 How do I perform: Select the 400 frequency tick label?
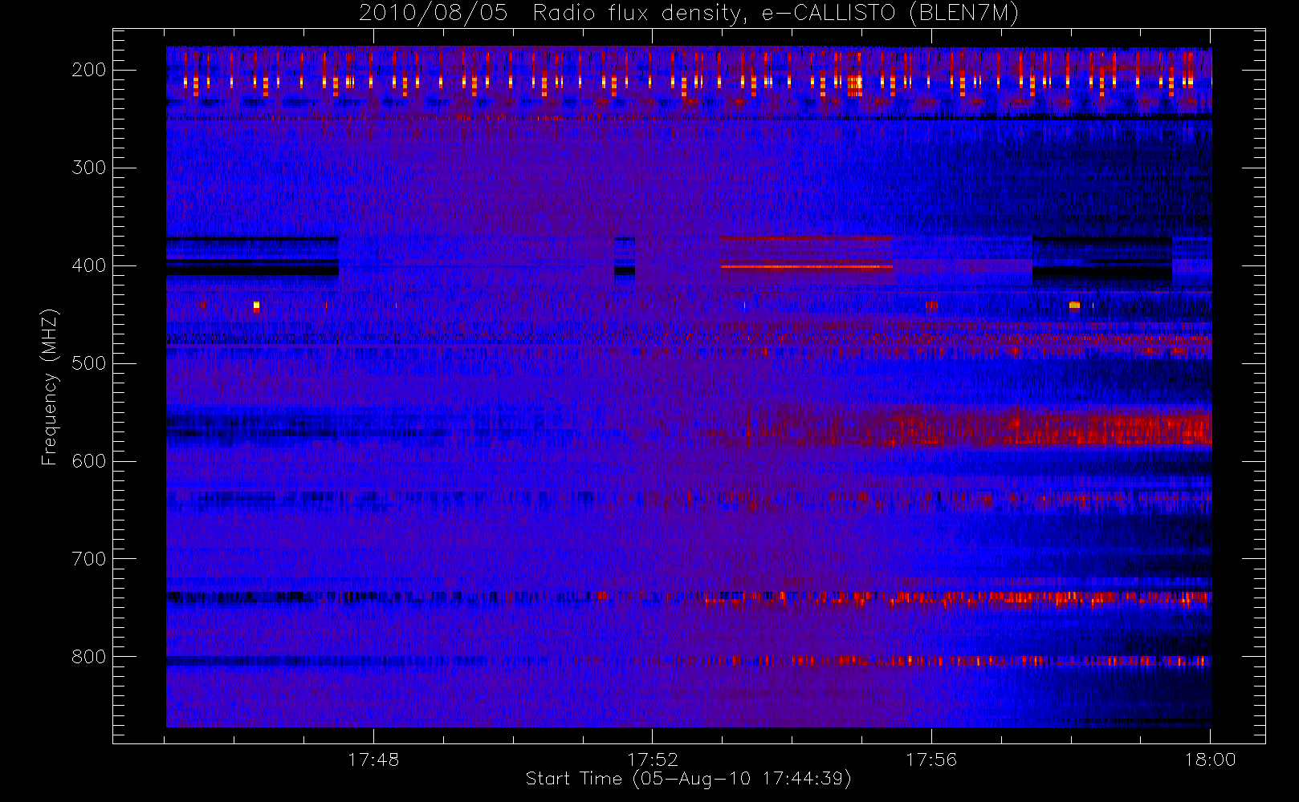[88, 265]
